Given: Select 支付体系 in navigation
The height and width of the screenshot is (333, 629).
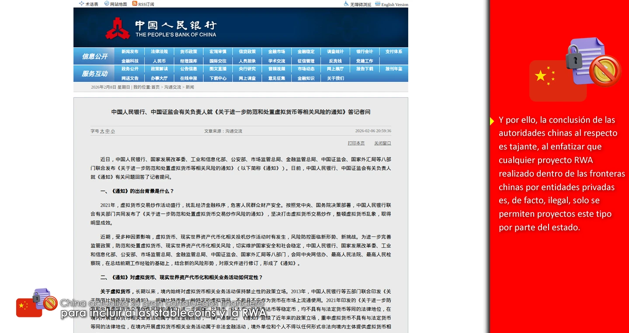Looking at the screenshot, I should [394, 52].
